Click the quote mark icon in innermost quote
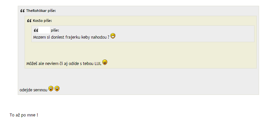The image size is (260, 119). [36, 30]
